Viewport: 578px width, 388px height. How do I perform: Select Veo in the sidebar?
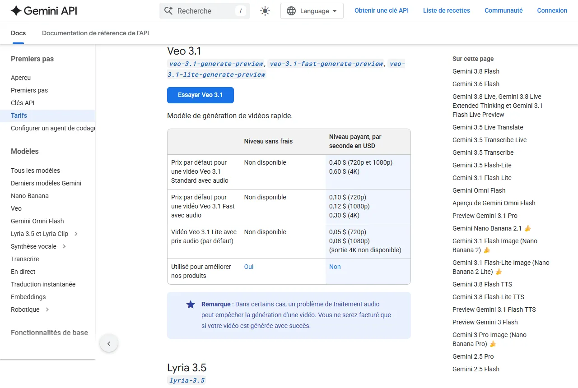click(x=16, y=208)
